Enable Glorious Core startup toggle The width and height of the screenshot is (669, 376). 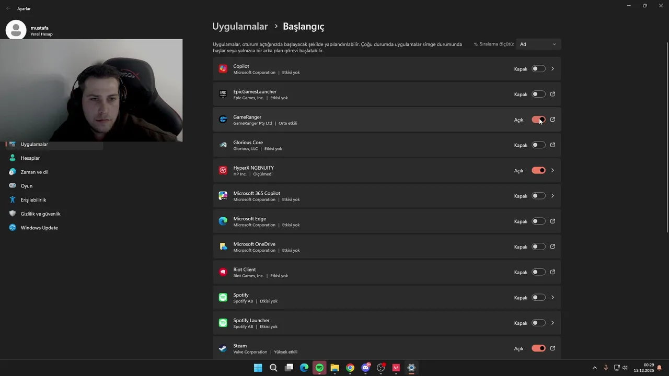click(538, 145)
